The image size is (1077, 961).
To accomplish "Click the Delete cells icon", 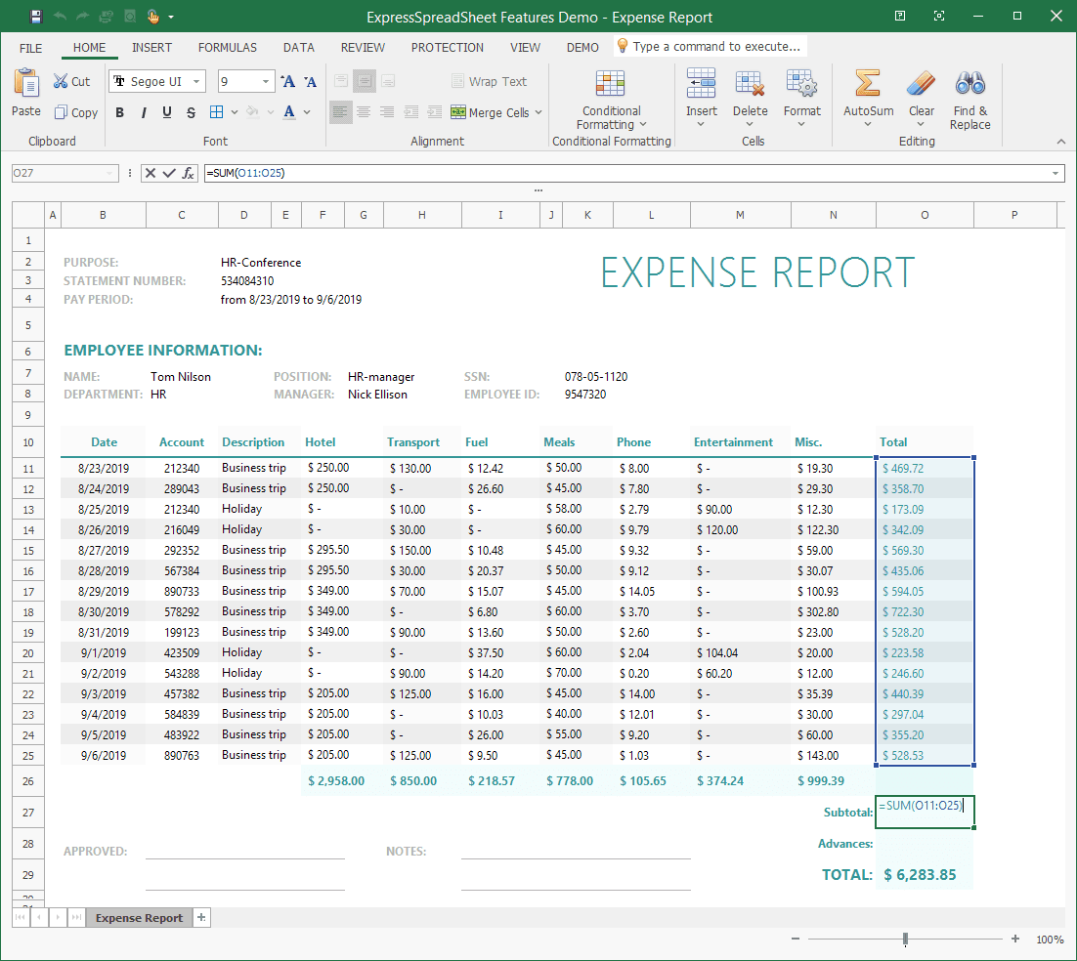I will 750,83.
